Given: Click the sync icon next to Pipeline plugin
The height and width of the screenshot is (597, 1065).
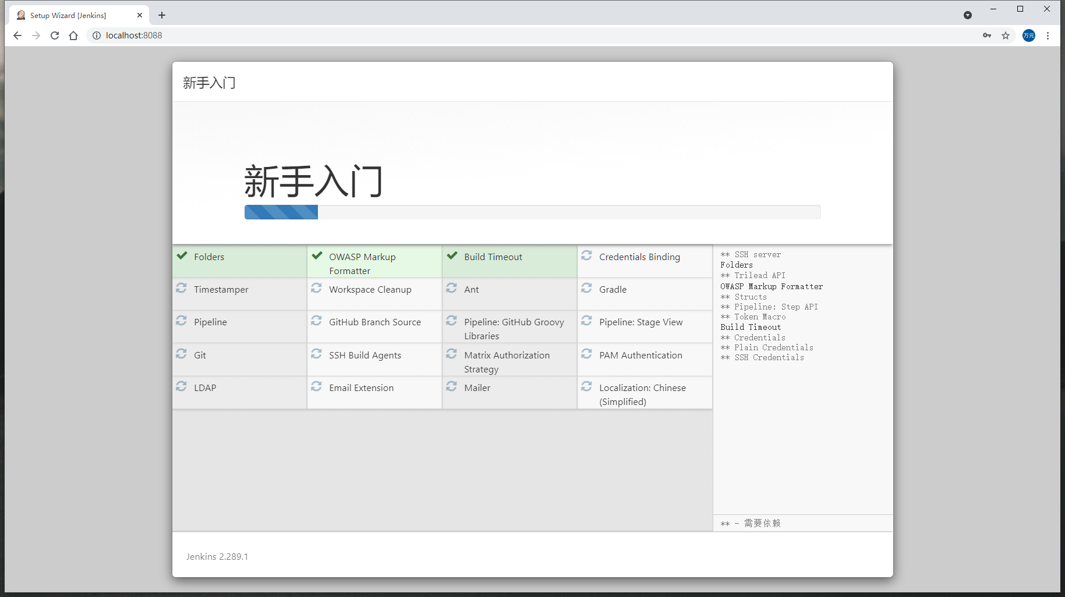Looking at the screenshot, I should click(181, 321).
